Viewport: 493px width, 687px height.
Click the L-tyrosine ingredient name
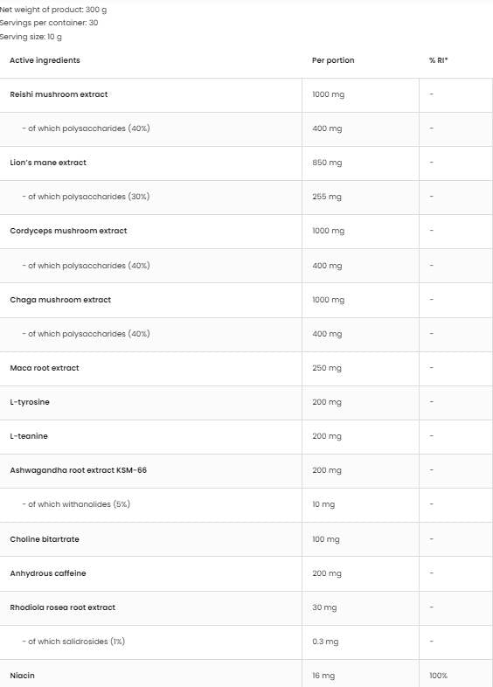(x=30, y=402)
